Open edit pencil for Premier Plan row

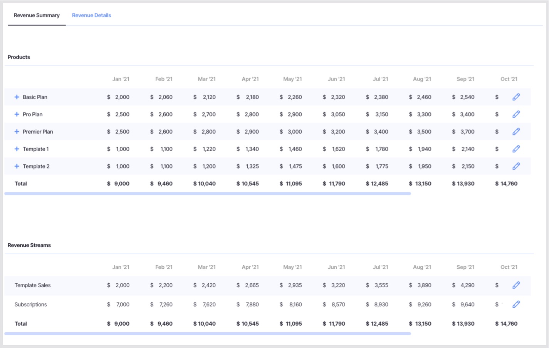516,132
